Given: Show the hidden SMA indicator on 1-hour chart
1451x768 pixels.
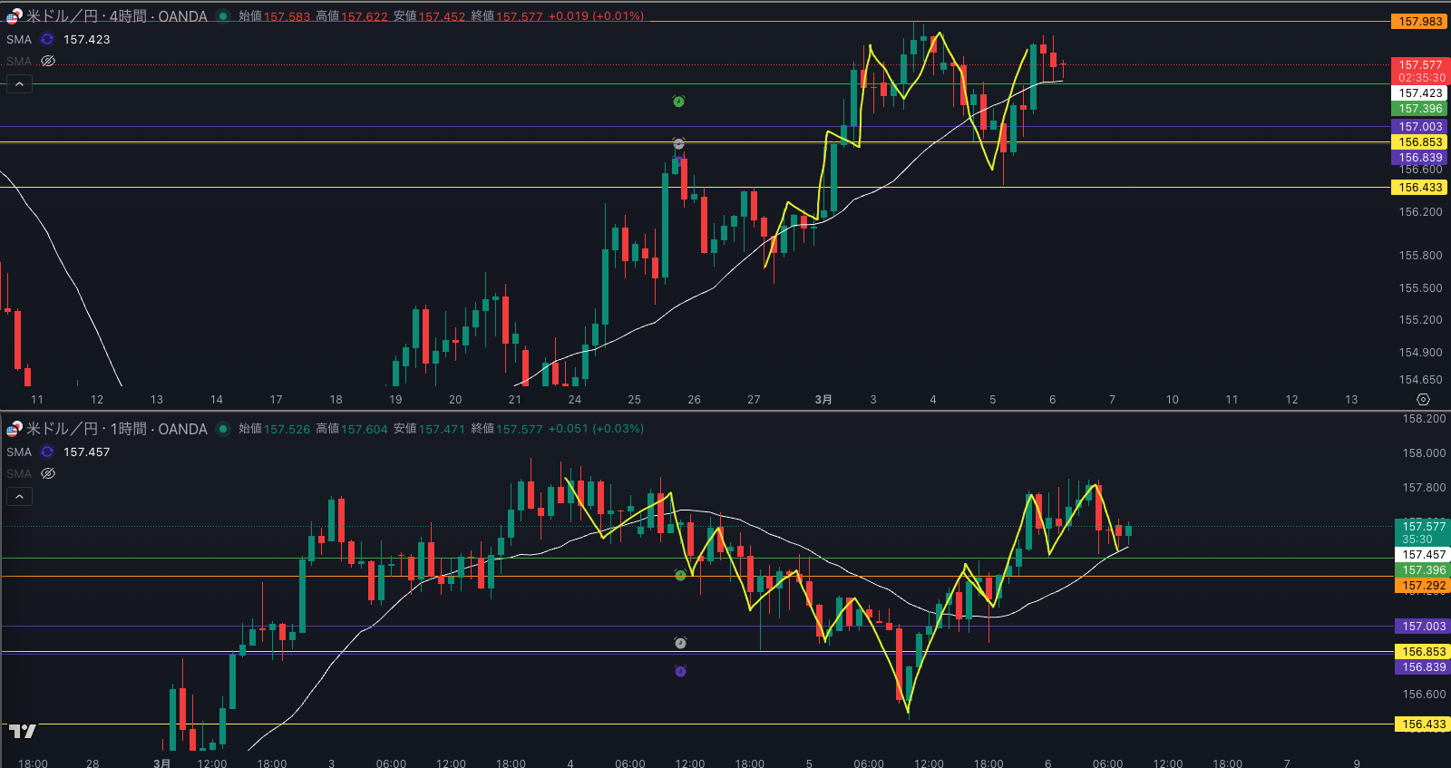Looking at the screenshot, I should point(48,474).
